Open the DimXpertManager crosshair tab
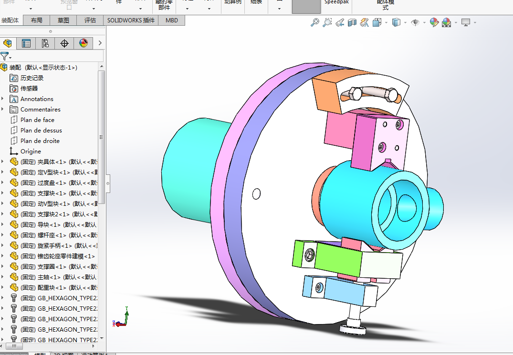The width and height of the screenshot is (513, 355). click(64, 43)
